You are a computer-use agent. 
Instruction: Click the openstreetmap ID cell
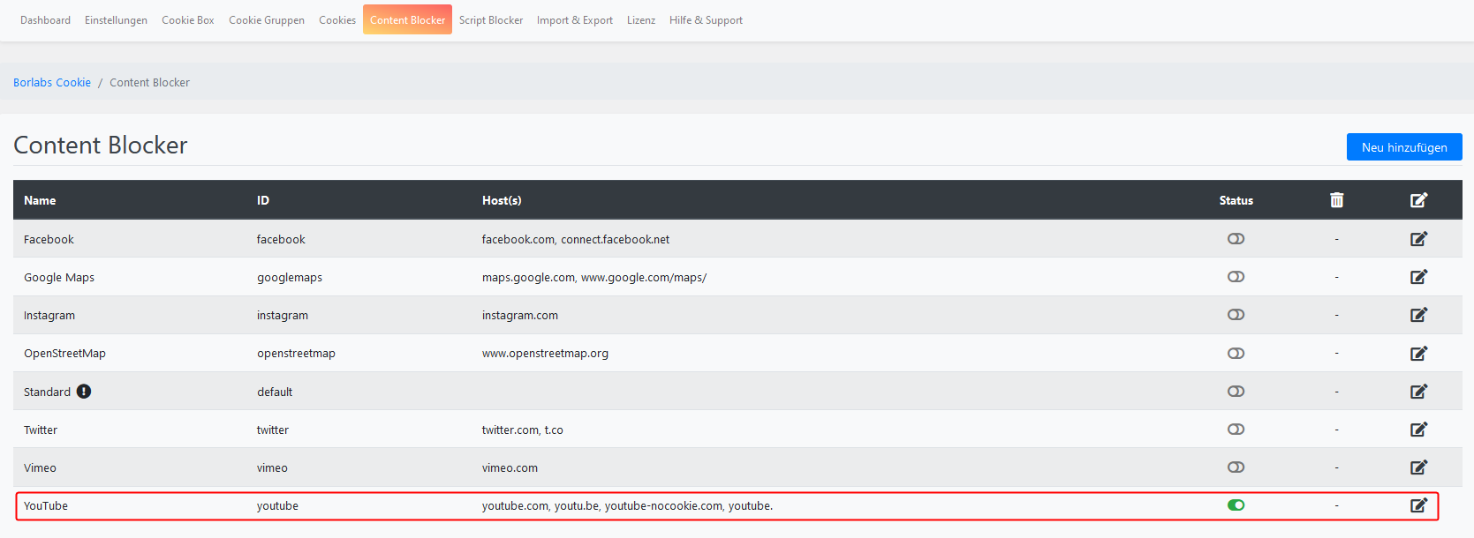[296, 354]
